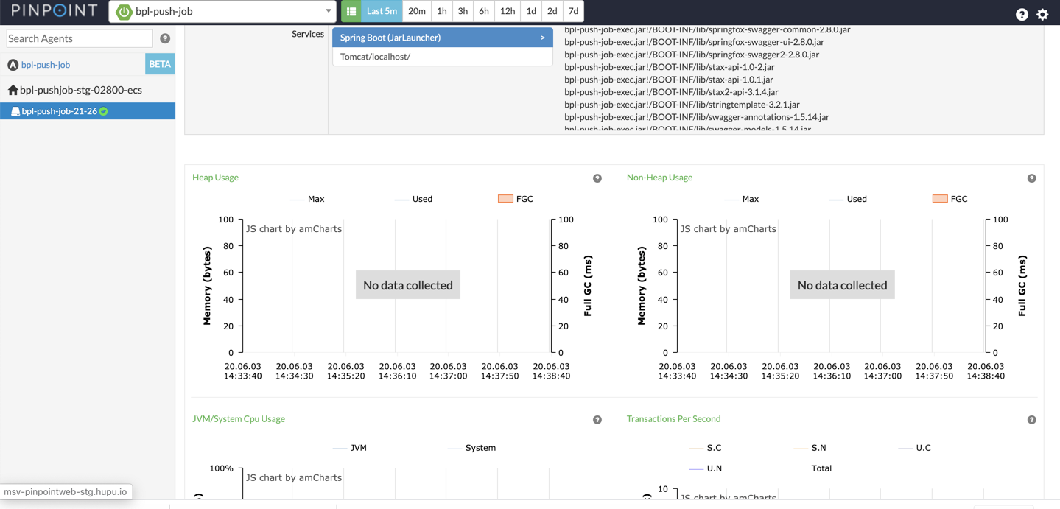1060x509 pixels.
Task: Toggle Max series in Heap Usage legend
Action: (x=307, y=199)
